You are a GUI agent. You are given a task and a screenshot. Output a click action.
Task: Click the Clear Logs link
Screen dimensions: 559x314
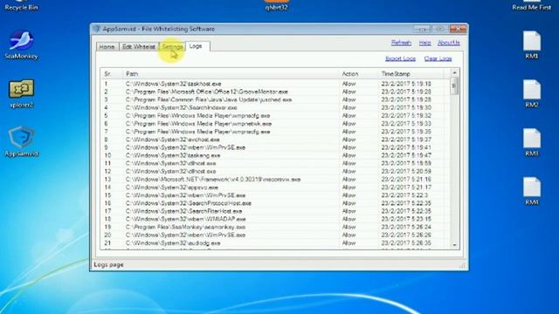click(x=438, y=58)
